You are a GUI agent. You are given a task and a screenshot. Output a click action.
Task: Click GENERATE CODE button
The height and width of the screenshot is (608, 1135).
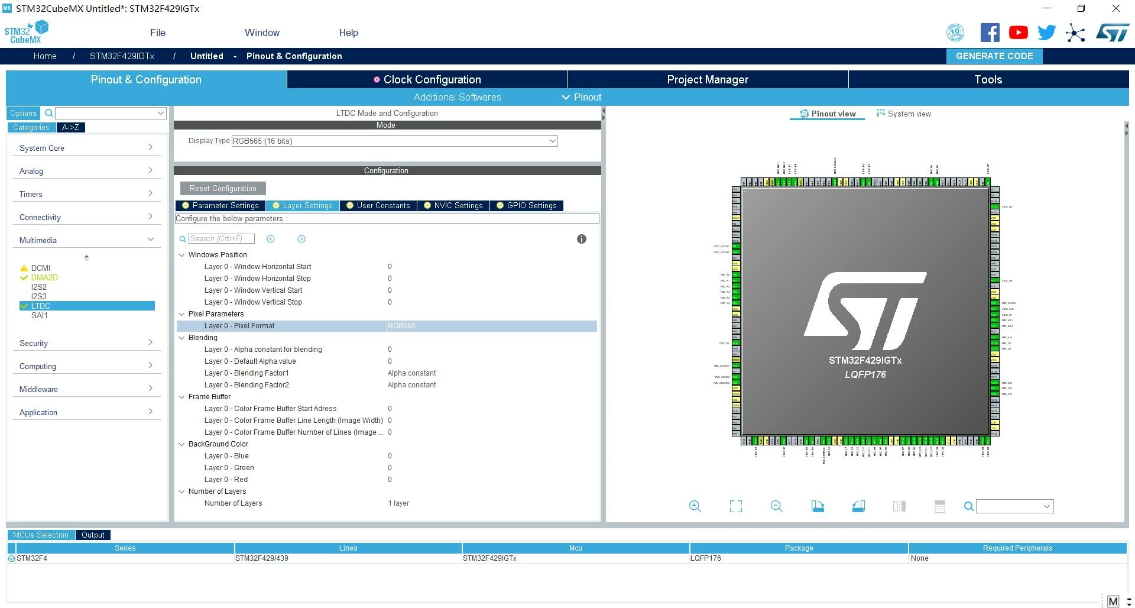(x=994, y=56)
